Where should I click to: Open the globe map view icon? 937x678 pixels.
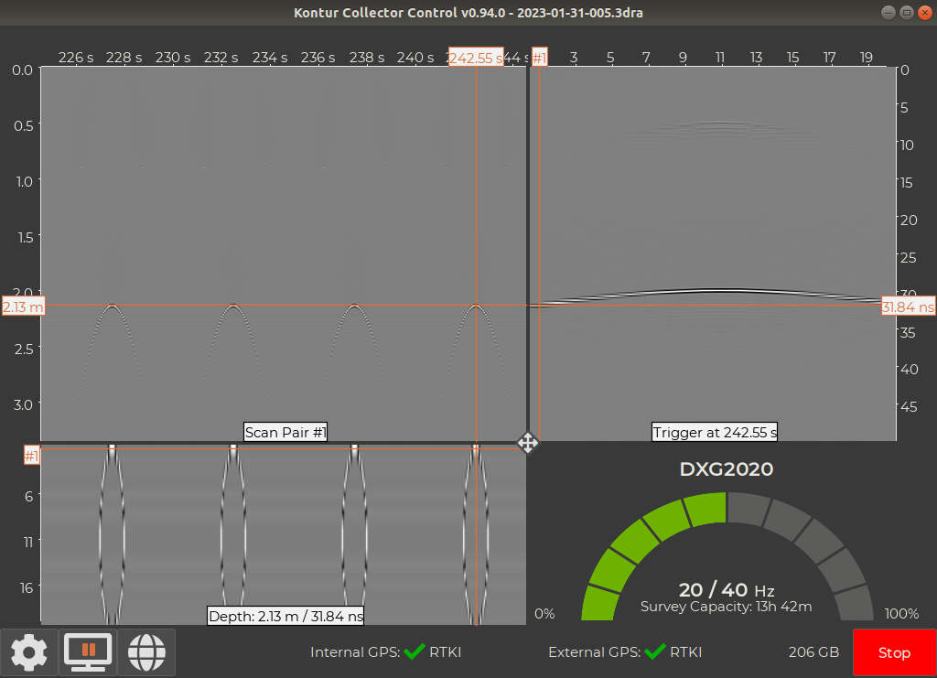pos(146,652)
